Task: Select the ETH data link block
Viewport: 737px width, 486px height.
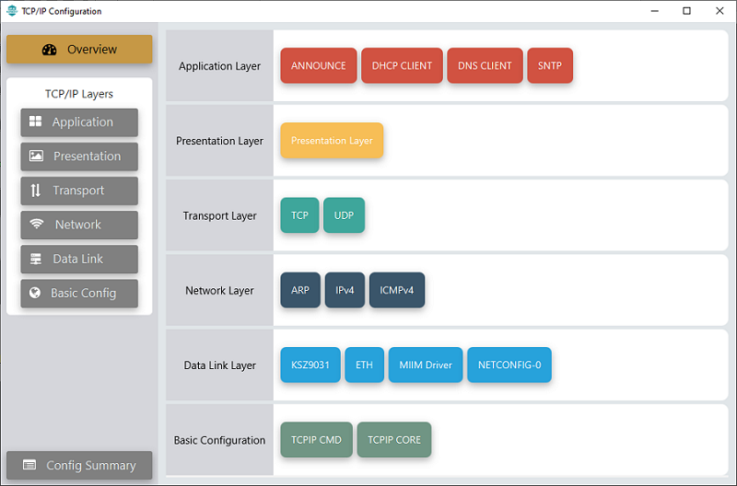Action: point(364,364)
